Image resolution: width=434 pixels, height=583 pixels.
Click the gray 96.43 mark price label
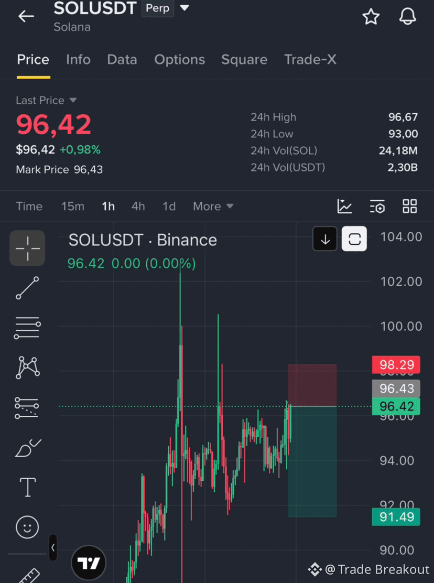pyautogui.click(x=396, y=388)
